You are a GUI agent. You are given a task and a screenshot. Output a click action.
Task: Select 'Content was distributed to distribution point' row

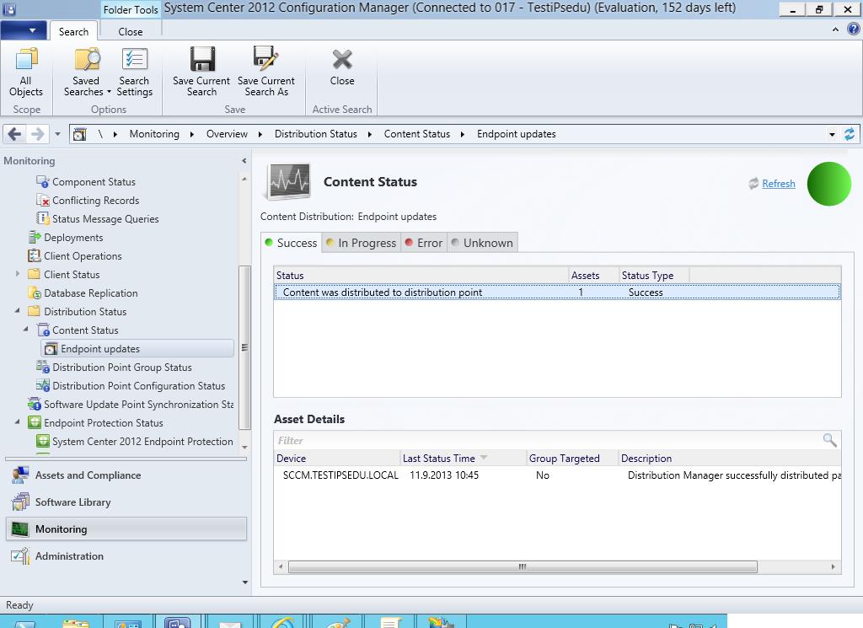point(557,293)
